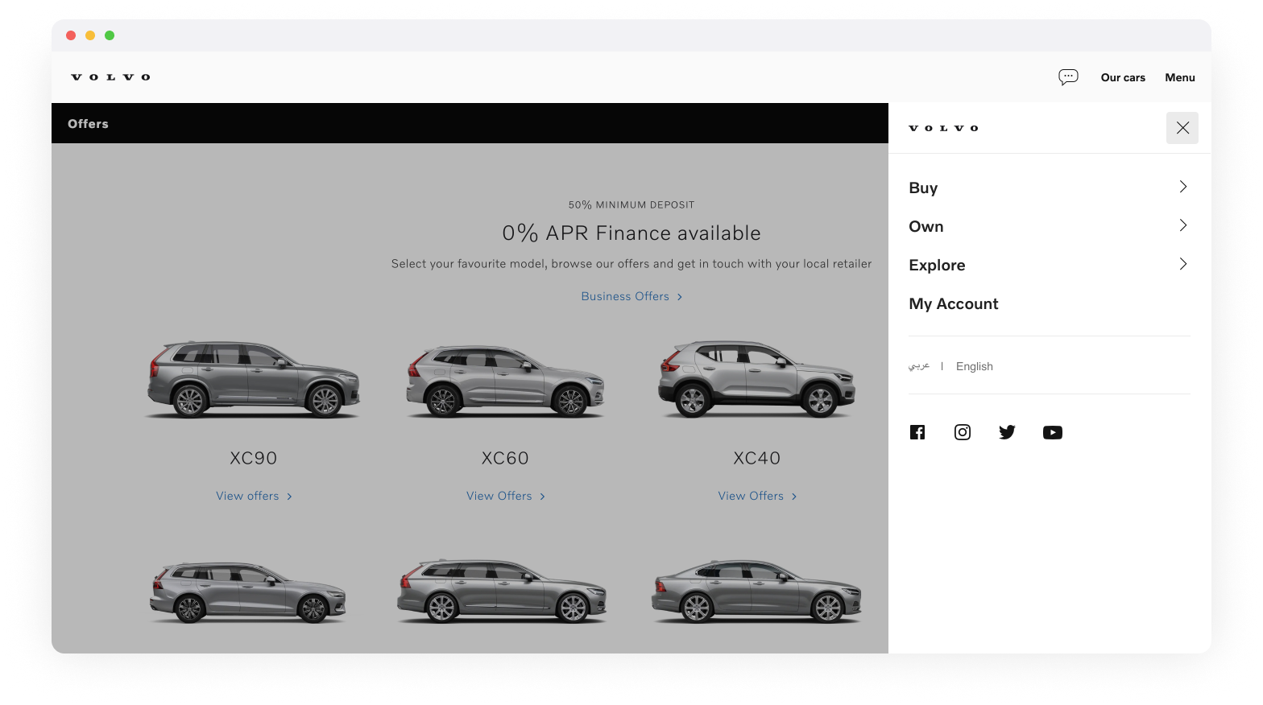This screenshot has height=705, width=1263.
Task: Expand the Own menu chevron
Action: pos(1183,225)
